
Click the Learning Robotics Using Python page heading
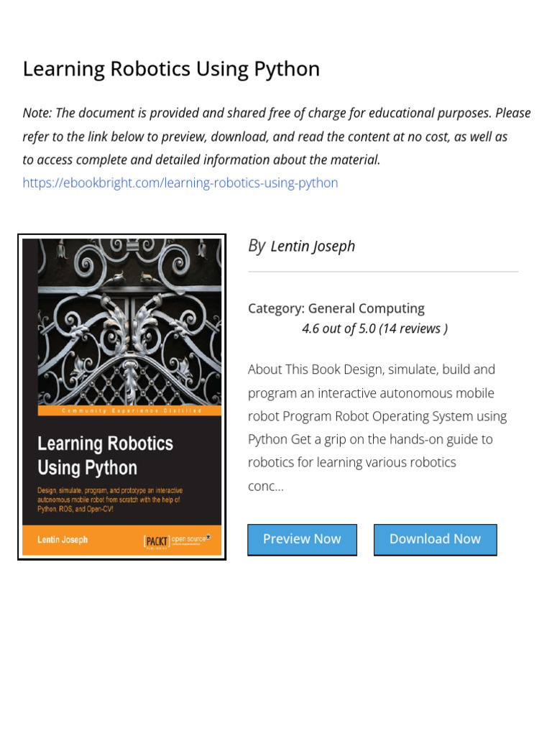coord(171,69)
